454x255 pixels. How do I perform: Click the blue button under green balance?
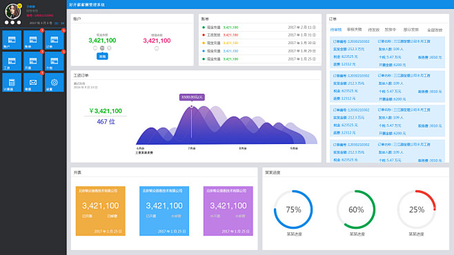click(102, 57)
